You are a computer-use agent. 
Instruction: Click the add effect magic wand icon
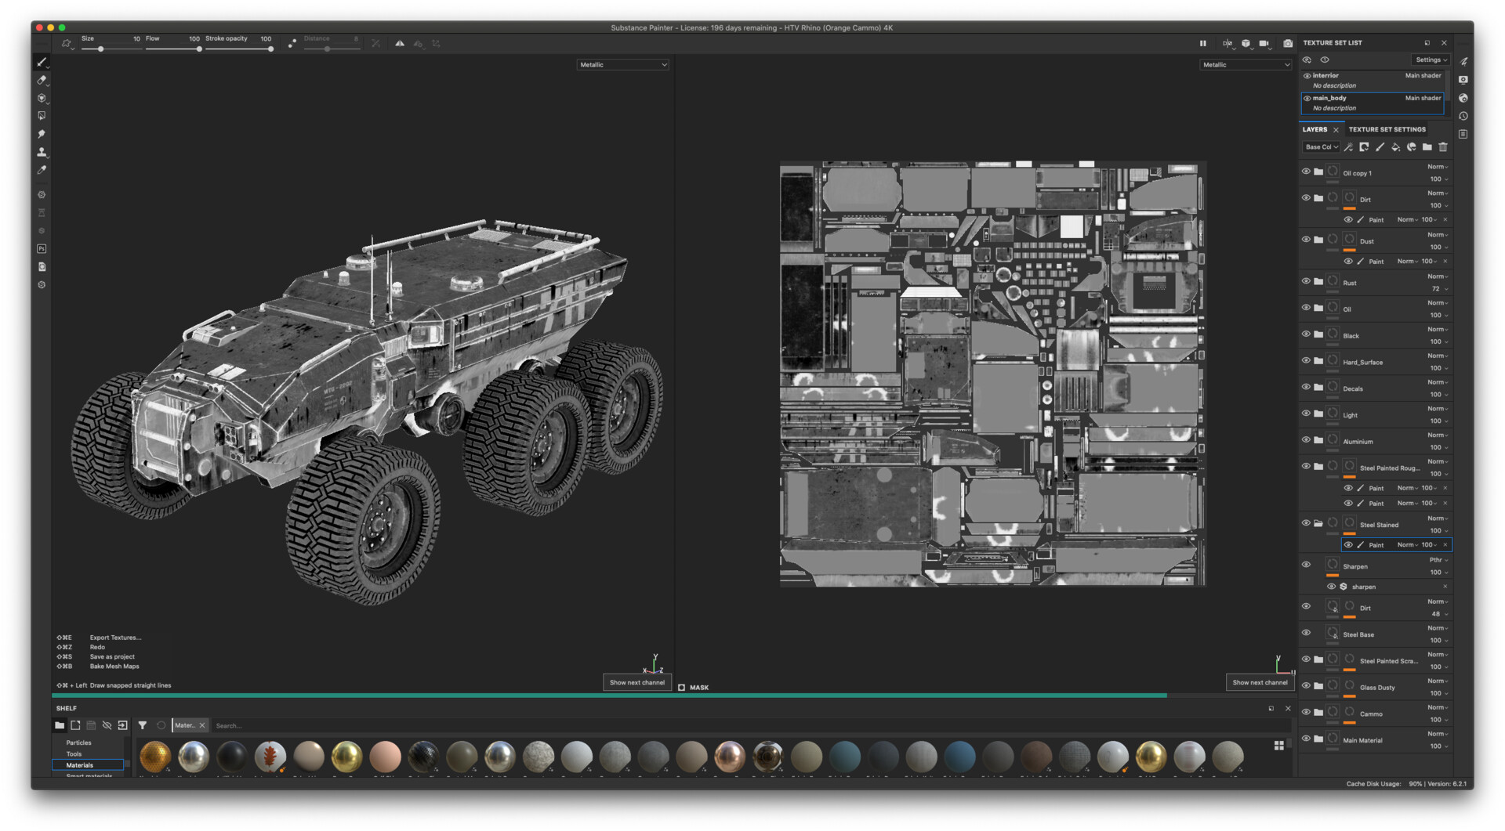1348,147
